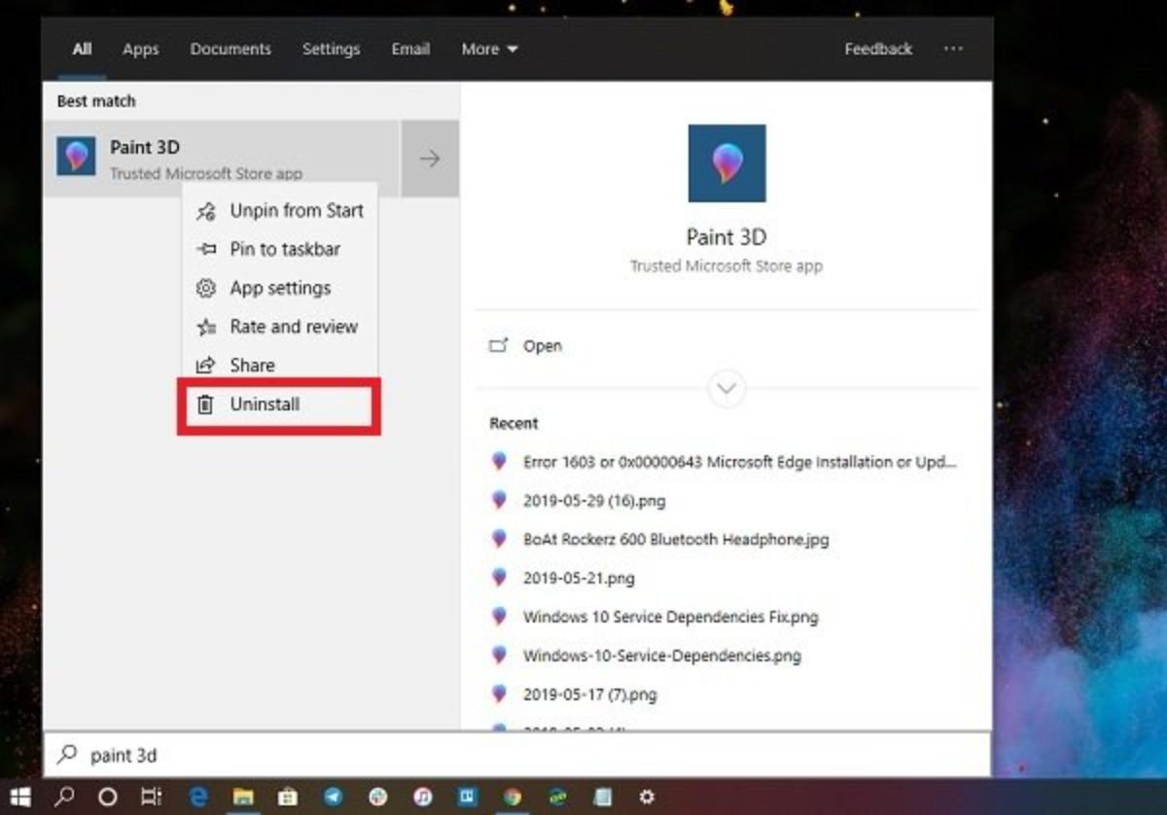
Task: Click the Feedback link
Action: (878, 49)
